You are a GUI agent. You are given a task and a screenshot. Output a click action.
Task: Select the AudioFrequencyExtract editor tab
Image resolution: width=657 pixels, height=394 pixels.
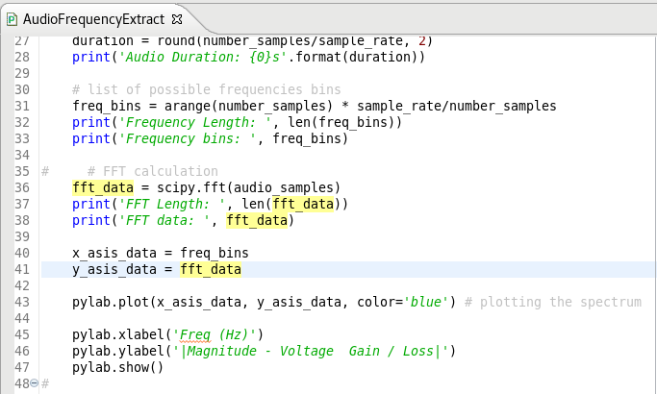coord(94,19)
